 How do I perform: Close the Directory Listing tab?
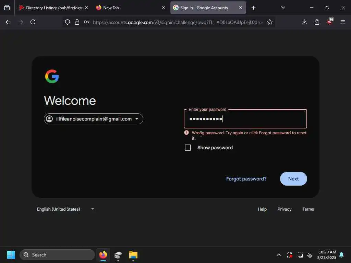coord(86,8)
